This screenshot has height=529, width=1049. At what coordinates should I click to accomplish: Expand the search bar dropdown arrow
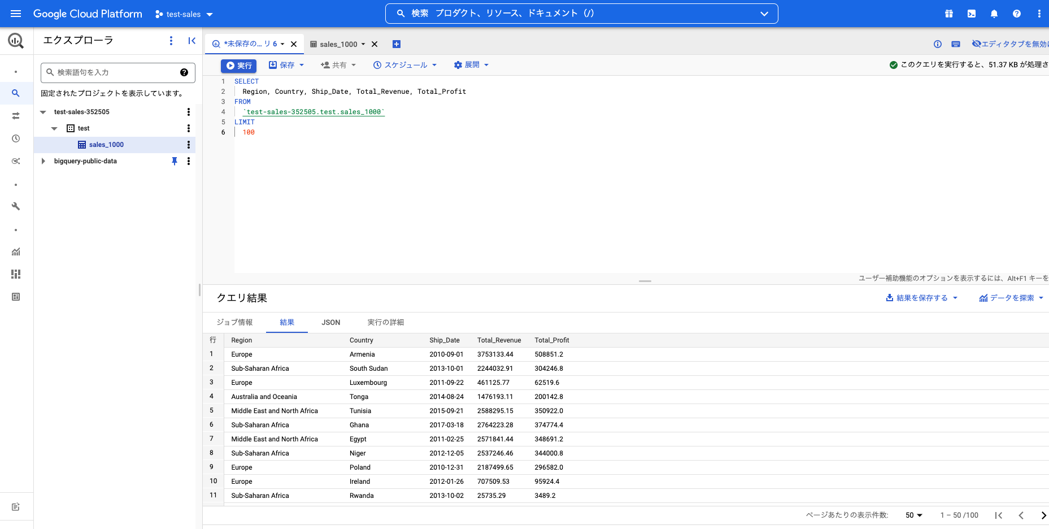coord(764,14)
